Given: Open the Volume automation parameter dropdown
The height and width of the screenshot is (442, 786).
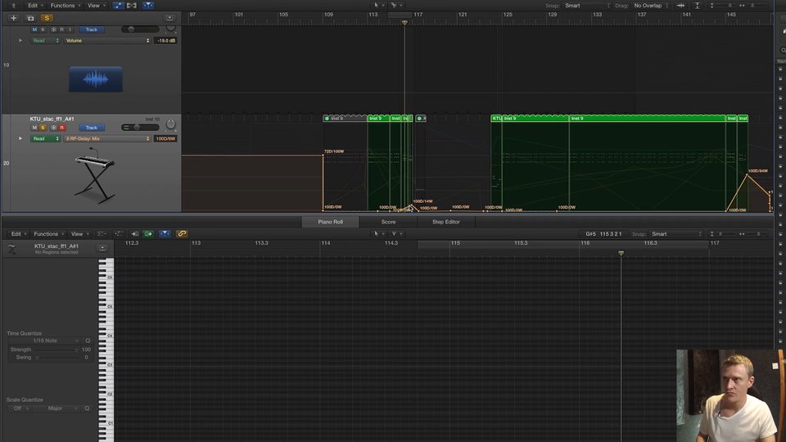Looking at the screenshot, I should click(106, 41).
